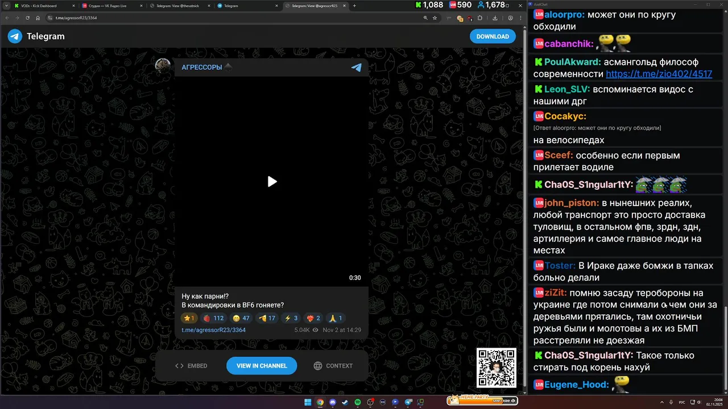The image size is (728, 409).
Task: Click username Leon_SLV in chat
Action: coord(567,89)
